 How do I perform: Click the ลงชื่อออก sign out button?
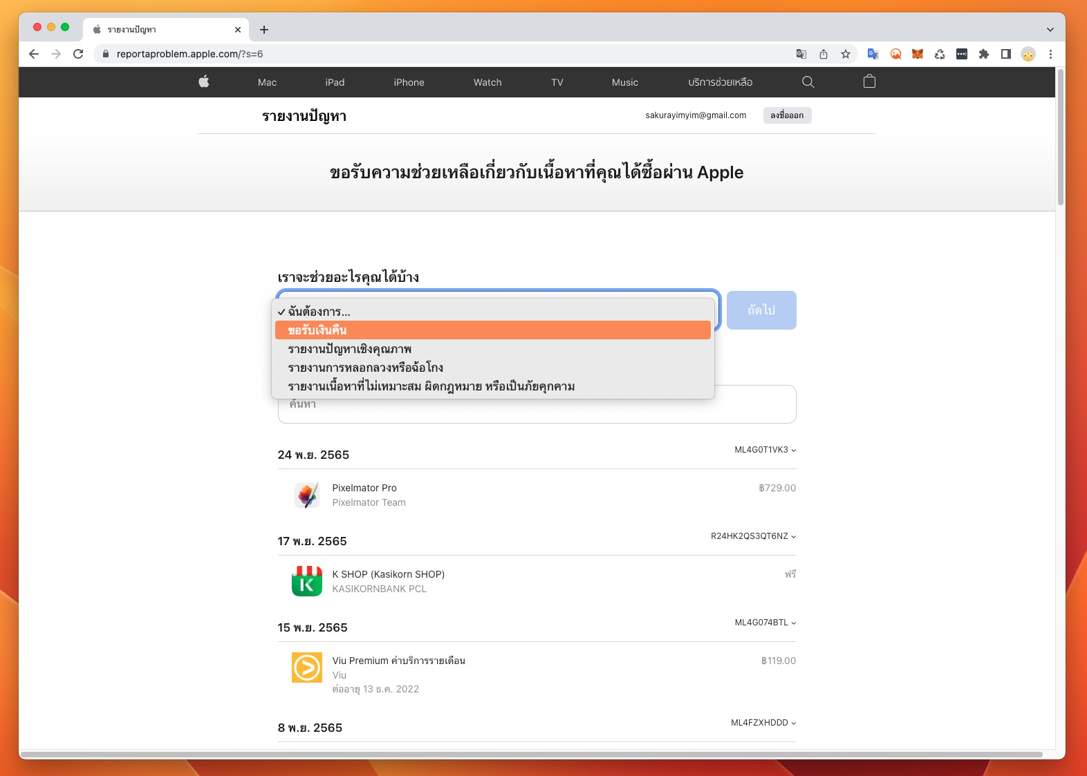coord(787,115)
